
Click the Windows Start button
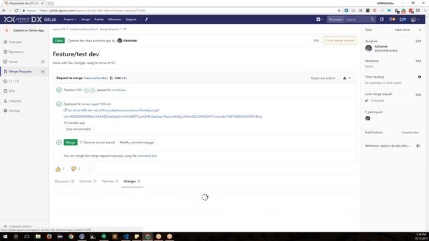[5, 236]
